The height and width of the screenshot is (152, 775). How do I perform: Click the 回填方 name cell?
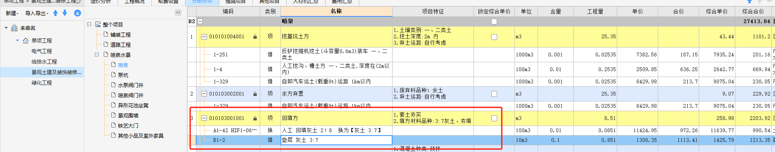(x=336, y=118)
